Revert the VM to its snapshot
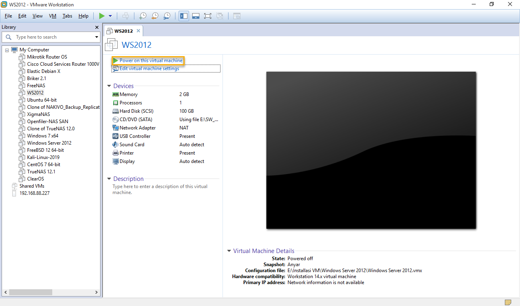520x306 pixels. [155, 16]
